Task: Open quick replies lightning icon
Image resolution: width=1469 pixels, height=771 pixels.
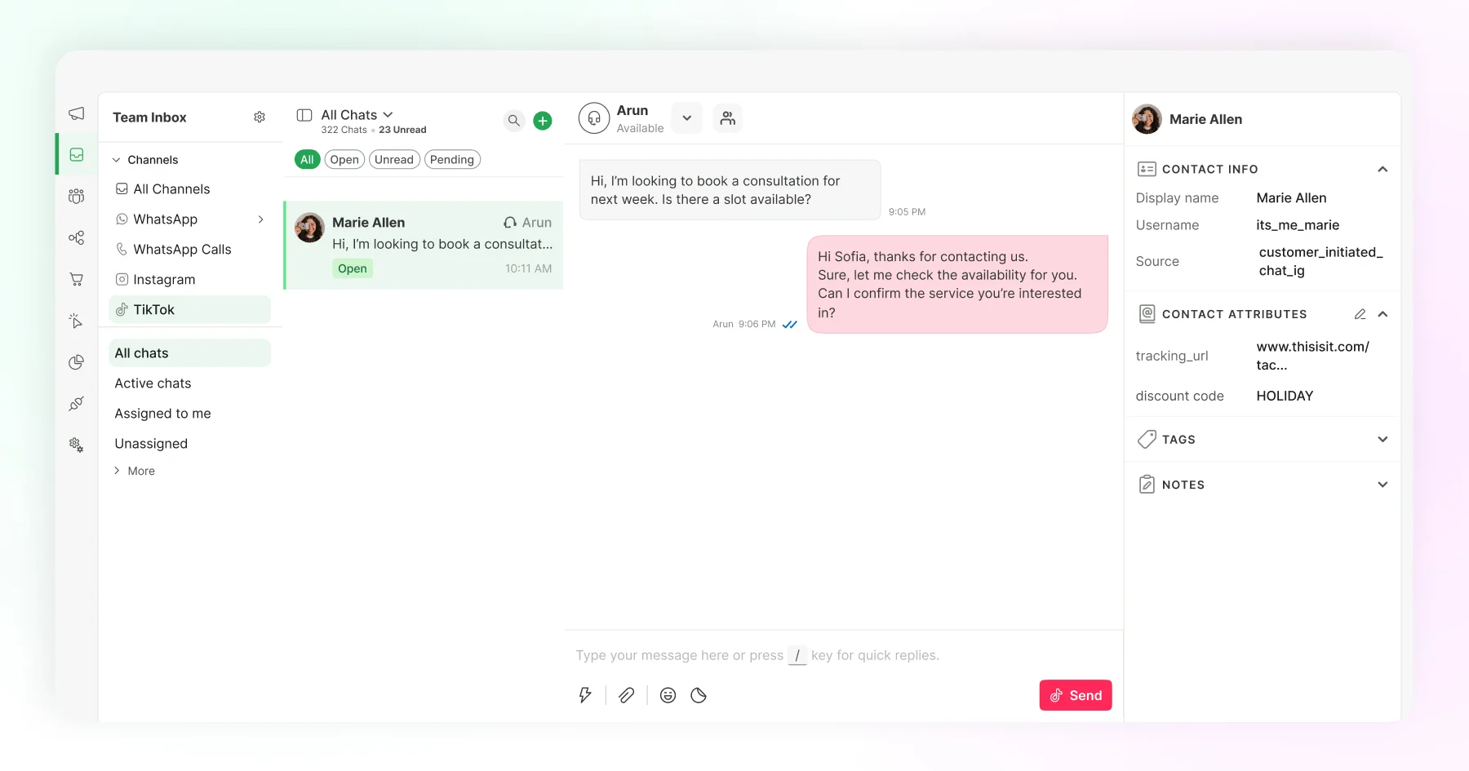Action: [x=585, y=695]
